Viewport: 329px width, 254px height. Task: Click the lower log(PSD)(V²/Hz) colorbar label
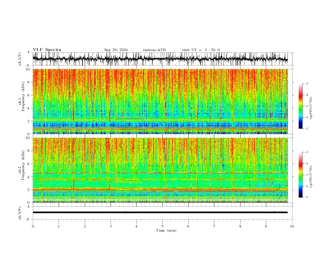[311, 176]
